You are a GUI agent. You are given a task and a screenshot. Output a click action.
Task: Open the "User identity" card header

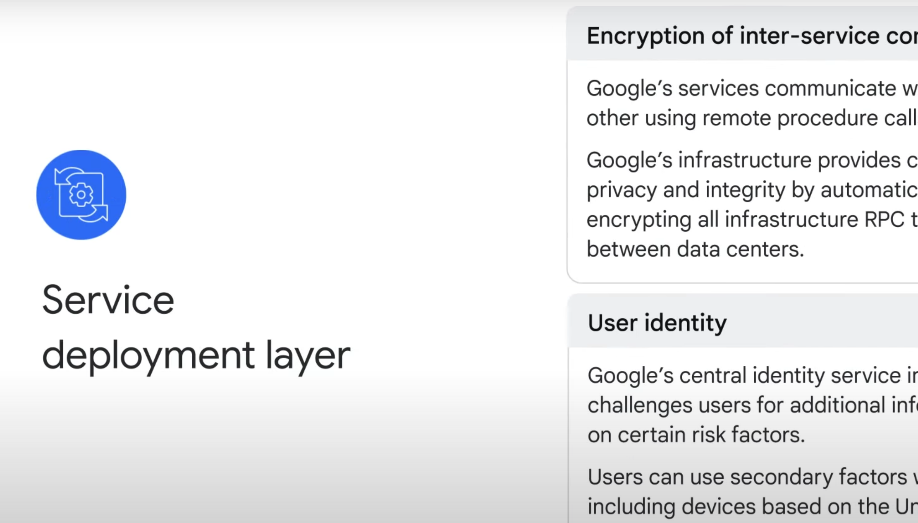[657, 323]
